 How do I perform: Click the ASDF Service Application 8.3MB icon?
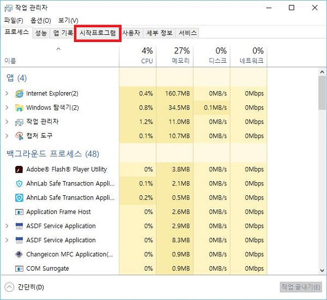[x=19, y=241]
